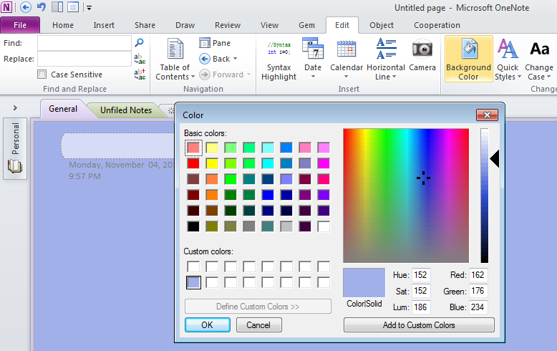Screen dimensions: 557x351
Task: Pick the bright yellow basic color swatch
Action: [212, 163]
